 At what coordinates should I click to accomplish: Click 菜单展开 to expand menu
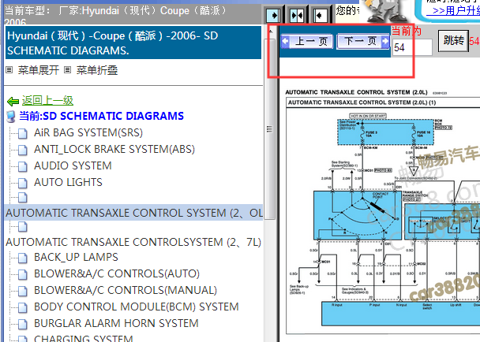(x=38, y=70)
